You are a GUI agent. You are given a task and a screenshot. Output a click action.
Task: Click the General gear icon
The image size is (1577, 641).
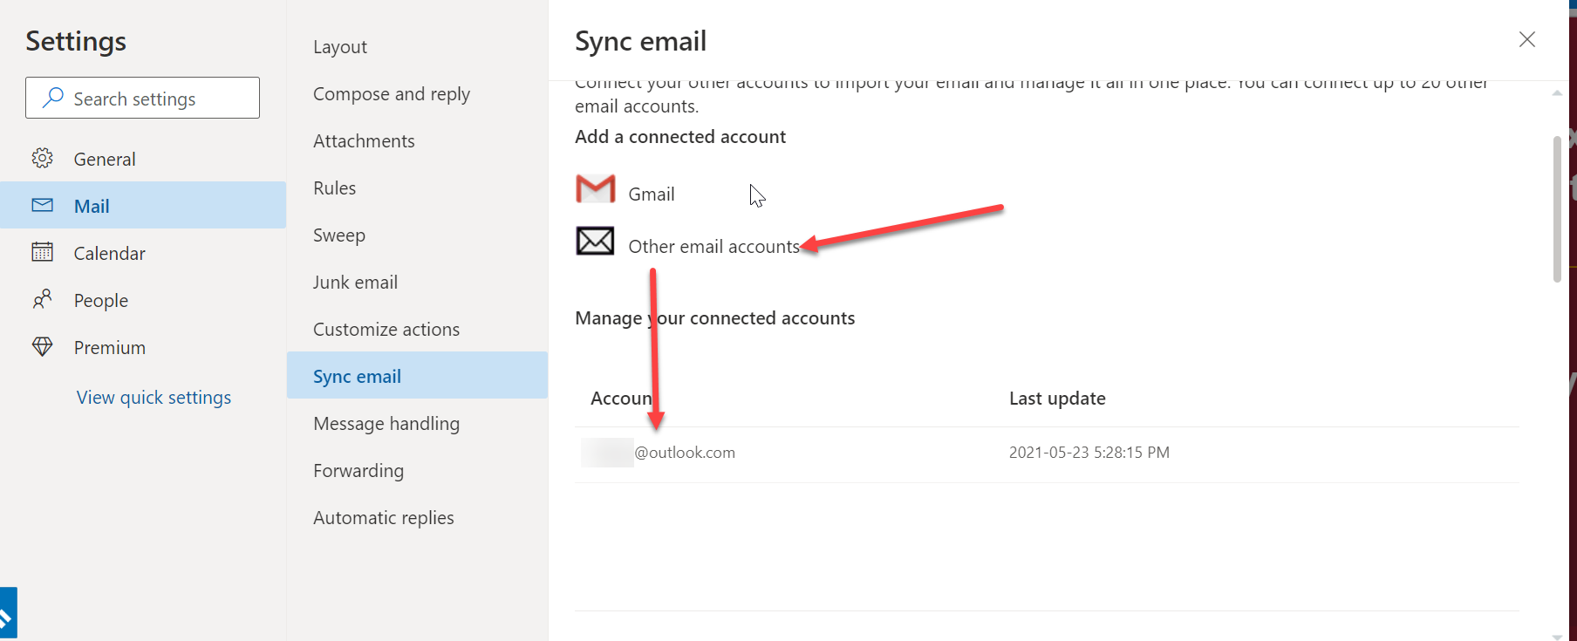click(42, 158)
